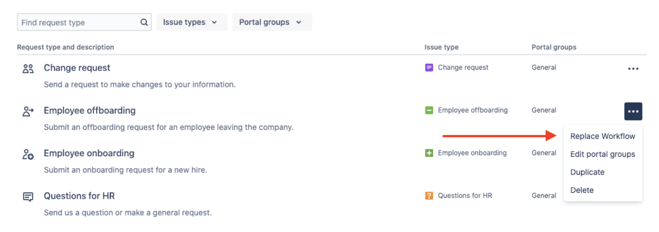Click the Issue type column header
Image resolution: width=659 pixels, height=232 pixels.
pos(442,47)
